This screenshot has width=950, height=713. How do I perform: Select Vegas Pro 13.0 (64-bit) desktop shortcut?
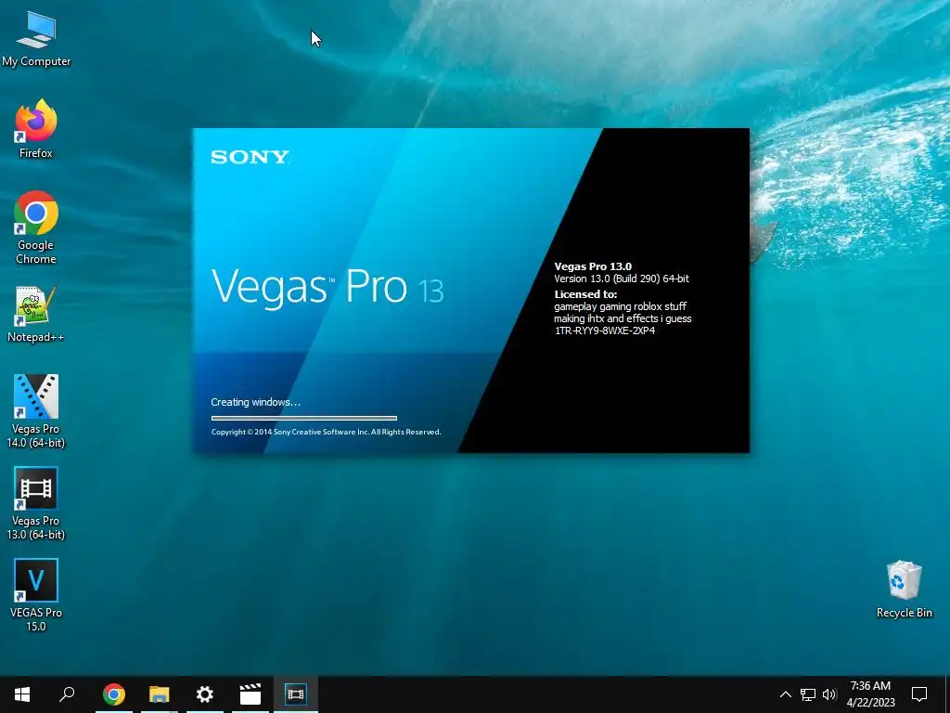36,503
